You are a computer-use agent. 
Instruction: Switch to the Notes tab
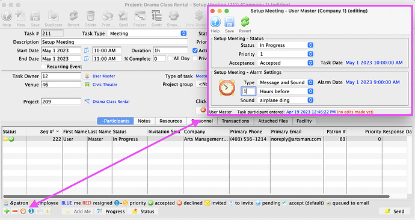click(144, 121)
